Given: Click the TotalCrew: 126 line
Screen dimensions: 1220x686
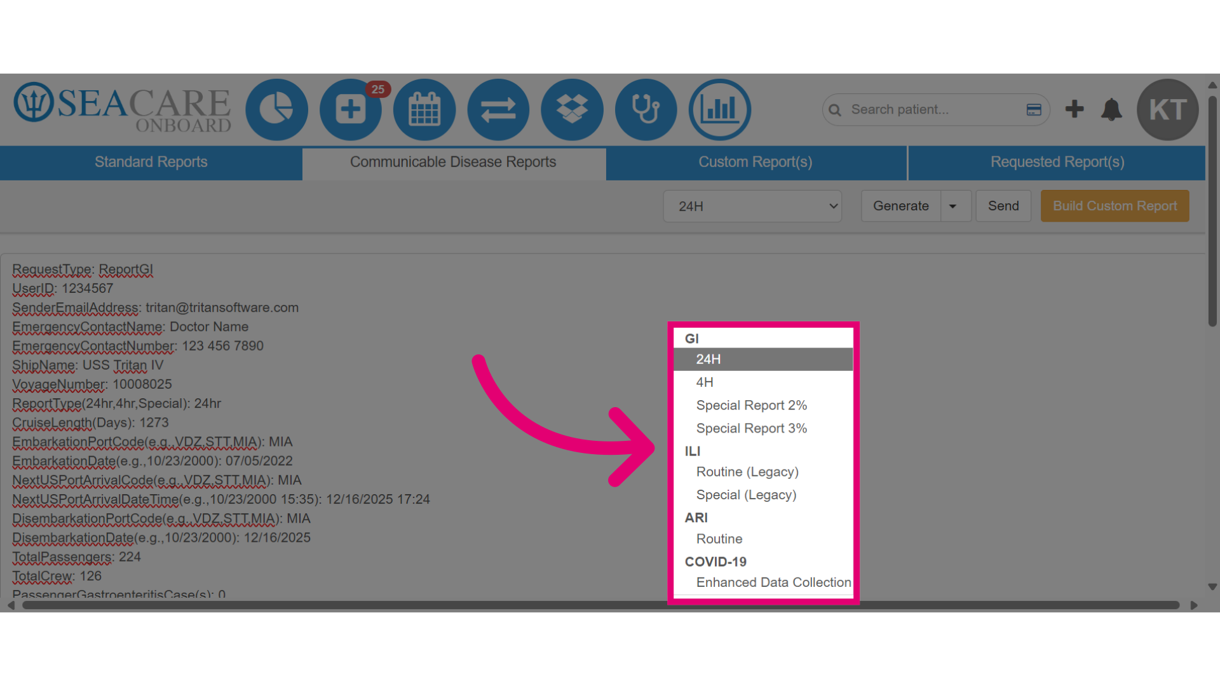Looking at the screenshot, I should tap(57, 576).
